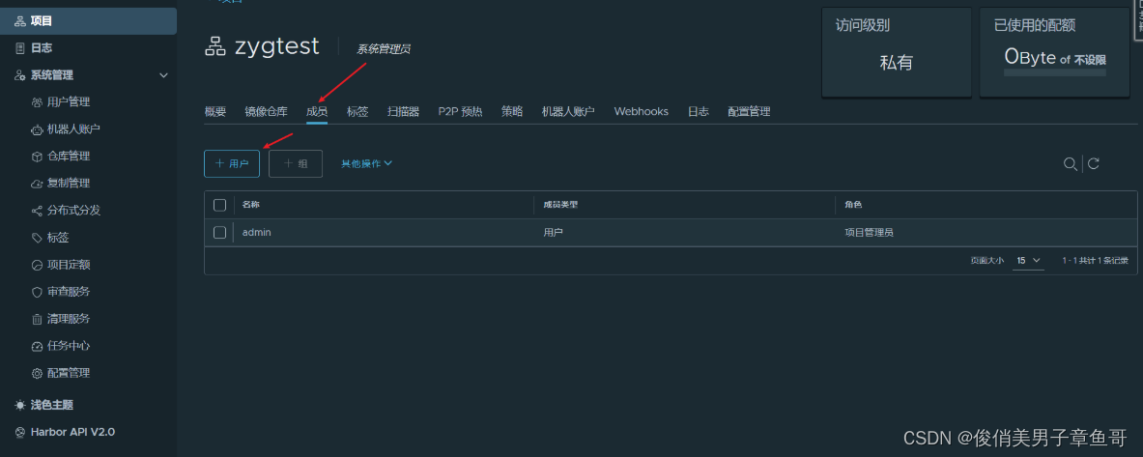This screenshot has height=457, width=1143.
Task: Click the 机器人账户 robot icon in sidebar
Action: click(37, 129)
